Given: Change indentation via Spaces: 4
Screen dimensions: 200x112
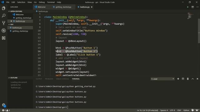Looking at the screenshot, I should click(x=164, y=110).
